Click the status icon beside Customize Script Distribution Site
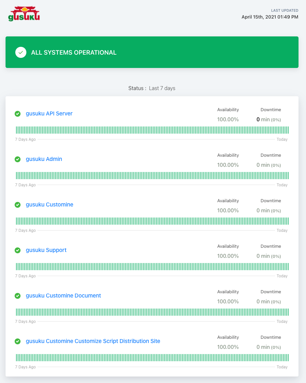The width and height of the screenshot is (306, 383). coord(18,341)
